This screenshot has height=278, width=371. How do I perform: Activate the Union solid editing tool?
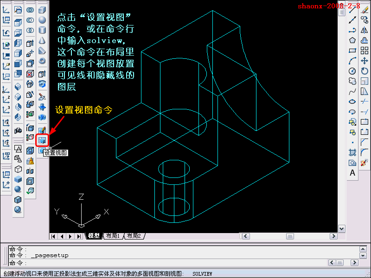pyautogui.click(x=30, y=10)
